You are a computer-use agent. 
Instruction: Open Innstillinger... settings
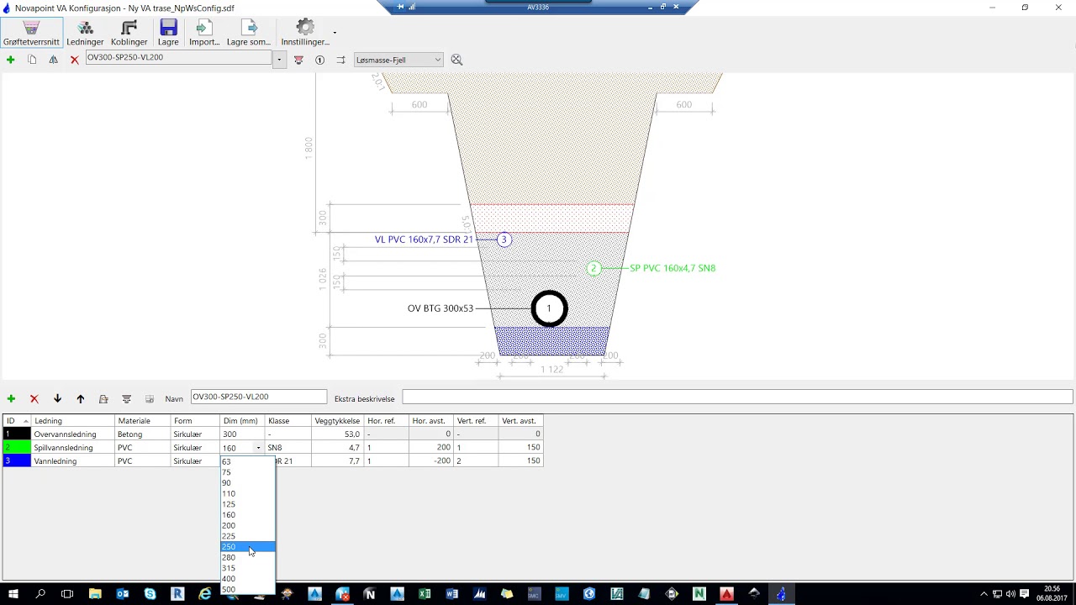[305, 34]
